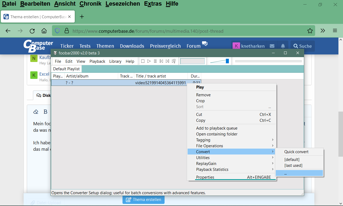Select the [default] convert preset
The image size is (343, 206).
pyautogui.click(x=299, y=160)
